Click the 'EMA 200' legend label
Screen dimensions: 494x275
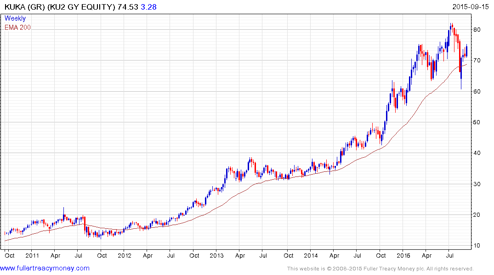[x=17, y=27]
